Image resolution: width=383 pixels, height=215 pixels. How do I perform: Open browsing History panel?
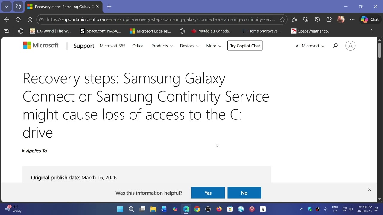click(317, 19)
